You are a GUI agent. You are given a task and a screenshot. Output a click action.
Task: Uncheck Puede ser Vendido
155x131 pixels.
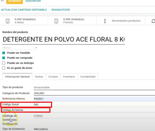(x=4, y=53)
